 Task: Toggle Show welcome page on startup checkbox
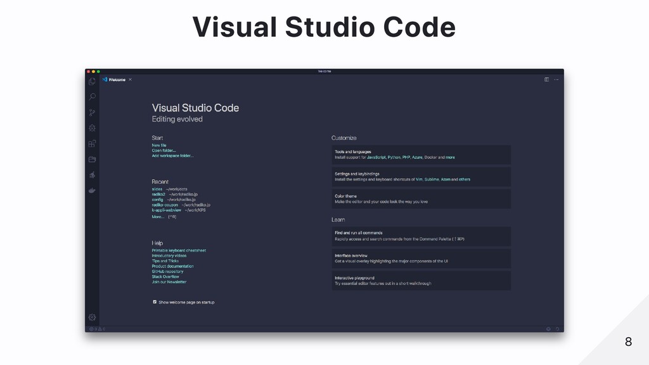click(x=155, y=302)
